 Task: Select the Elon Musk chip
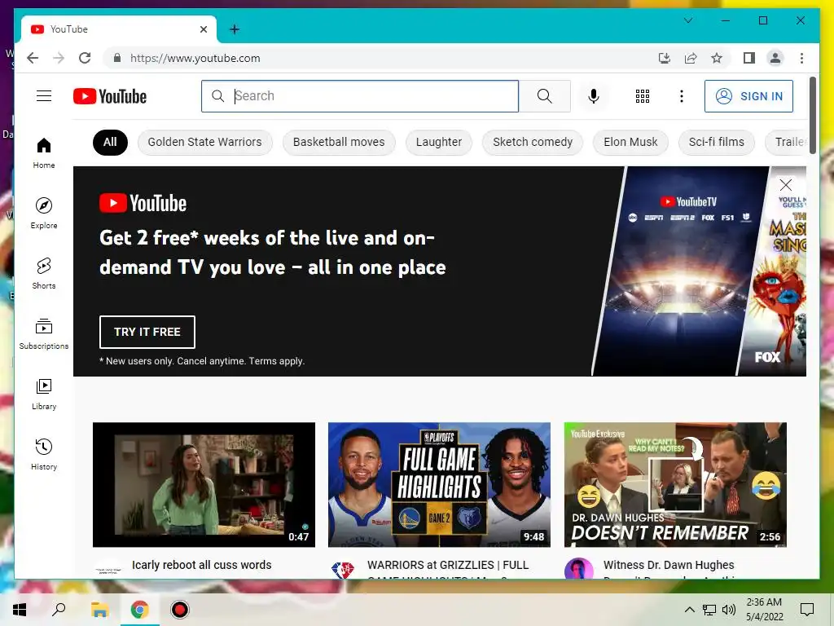pos(630,142)
